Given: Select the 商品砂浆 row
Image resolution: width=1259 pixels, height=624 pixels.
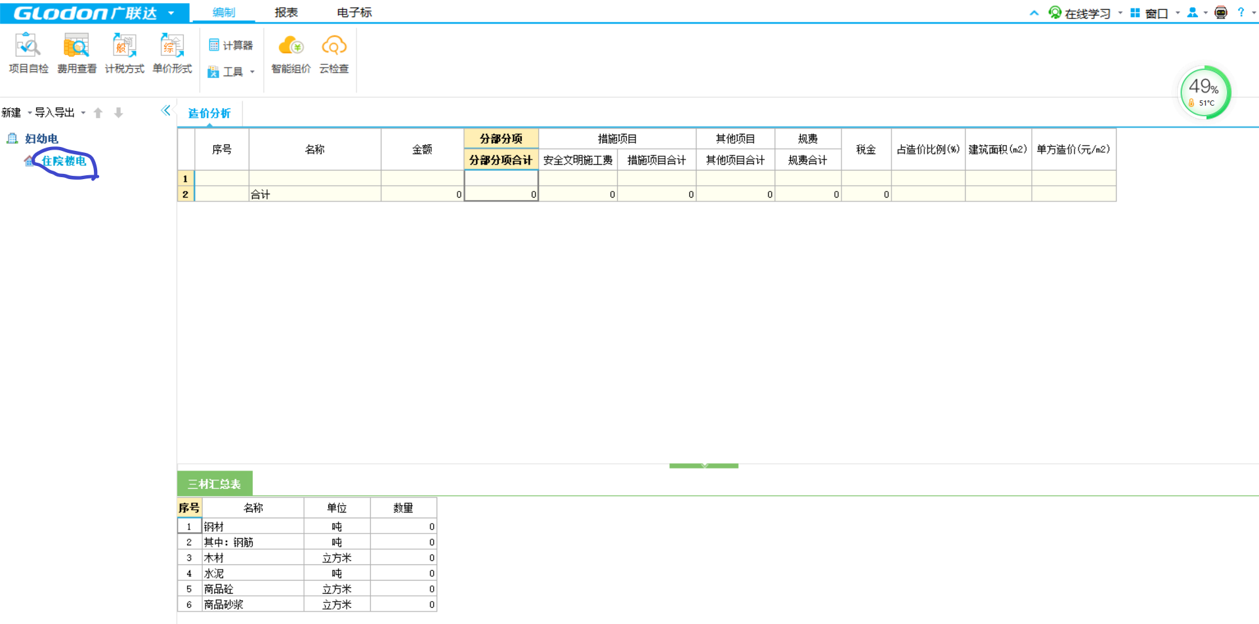Looking at the screenshot, I should click(307, 604).
